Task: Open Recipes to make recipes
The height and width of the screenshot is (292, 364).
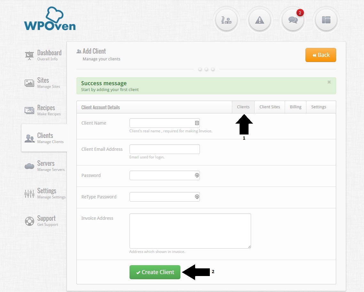Action: [29, 110]
